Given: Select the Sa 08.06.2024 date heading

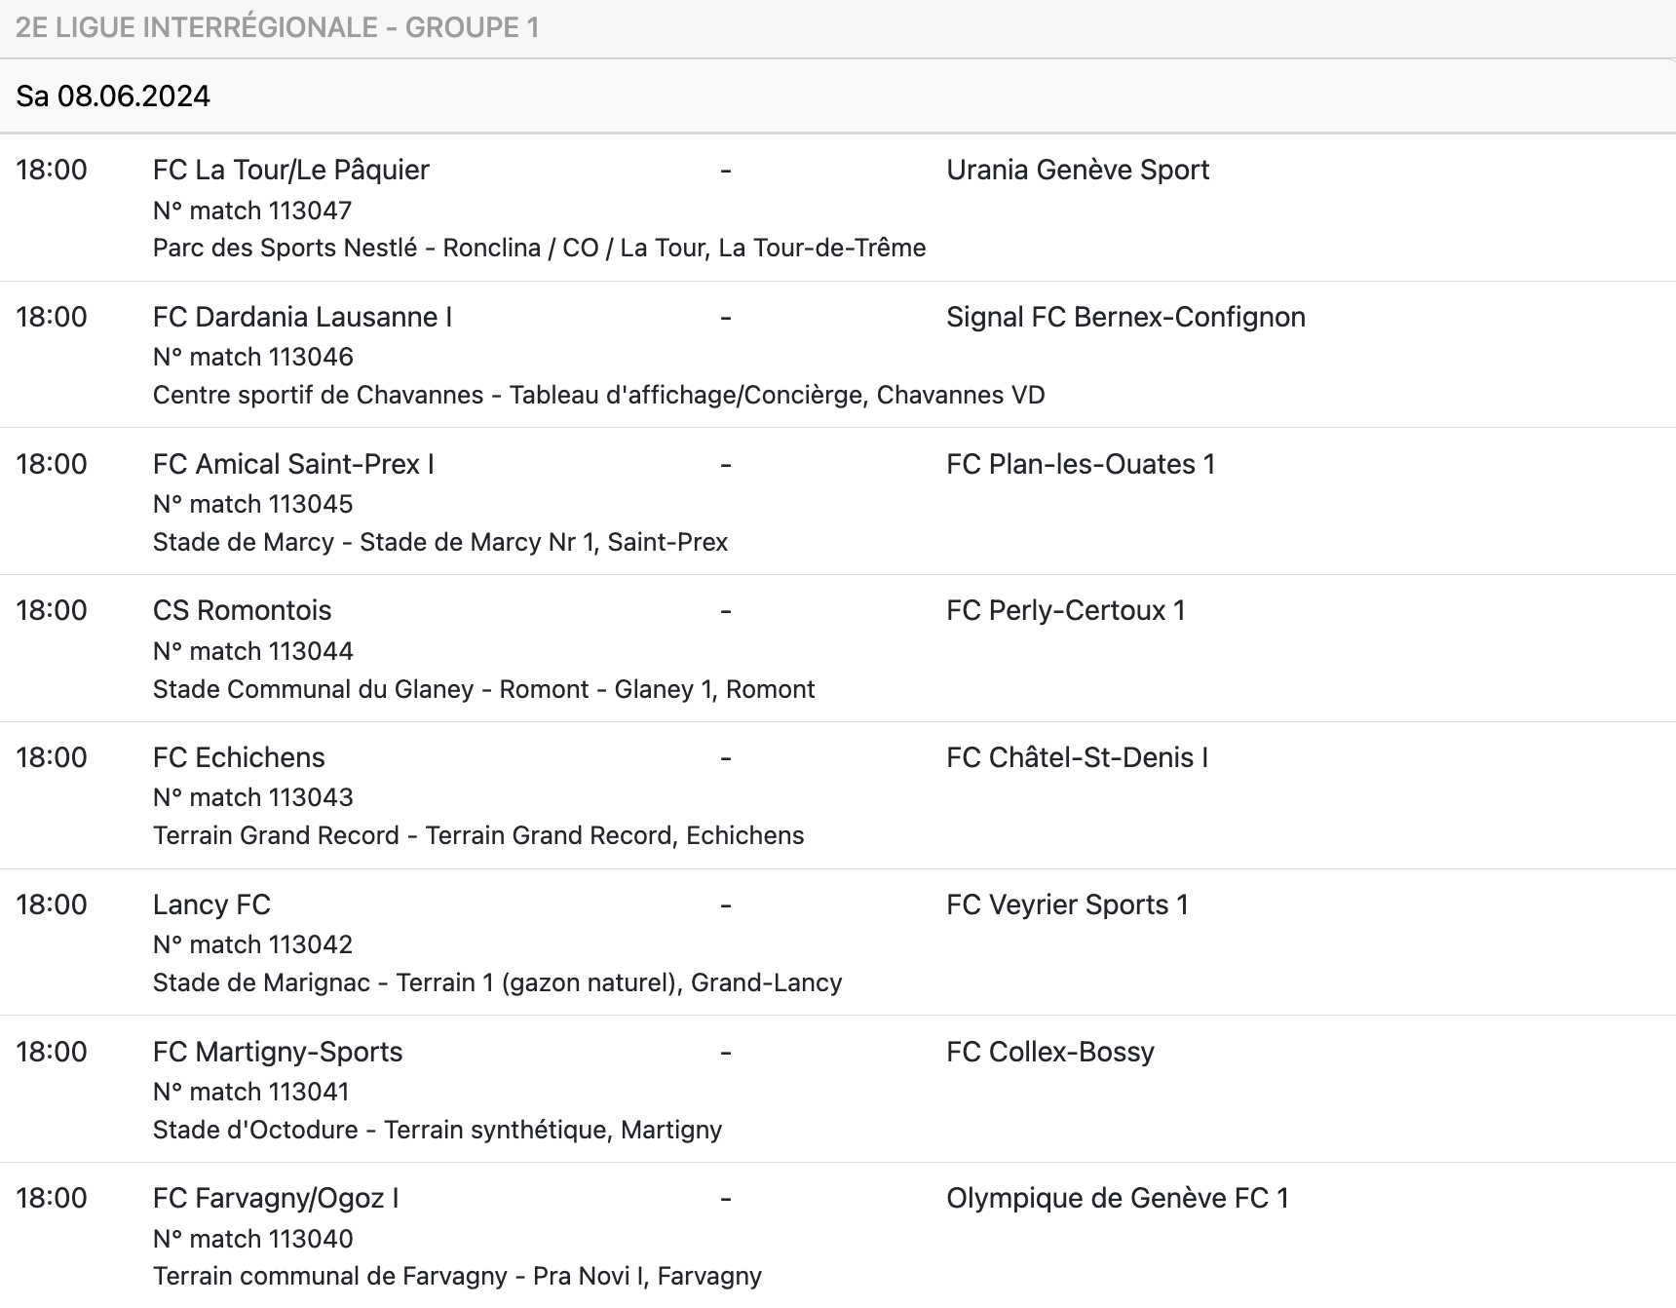Looking at the screenshot, I should click(x=113, y=96).
